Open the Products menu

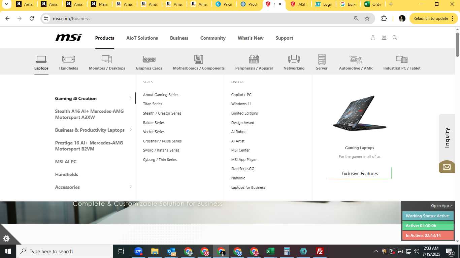[105, 38]
